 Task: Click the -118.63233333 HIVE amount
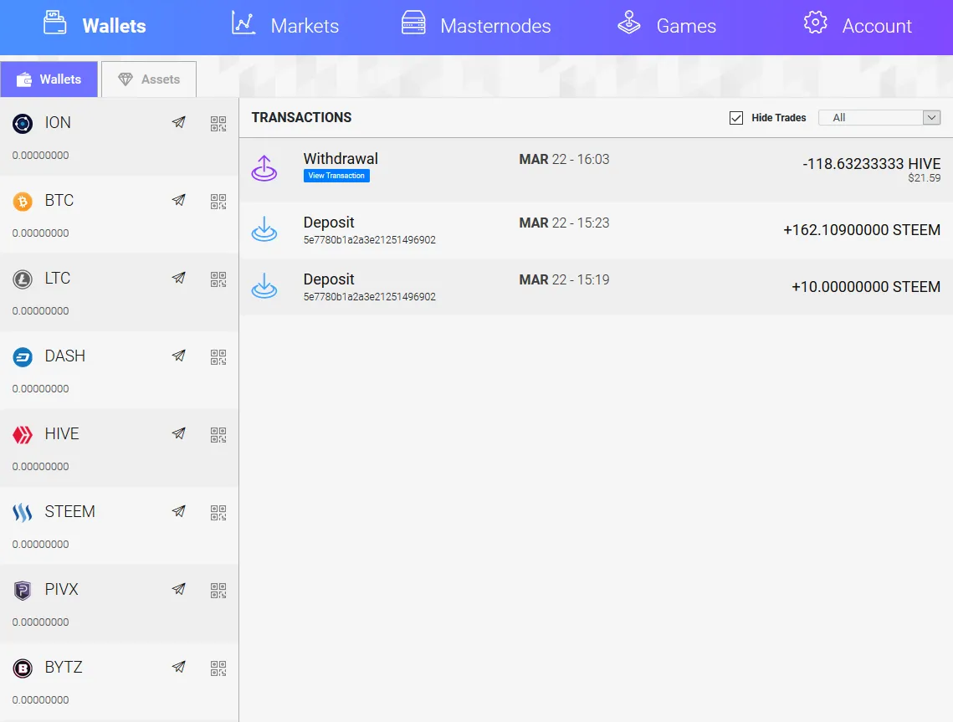point(872,163)
